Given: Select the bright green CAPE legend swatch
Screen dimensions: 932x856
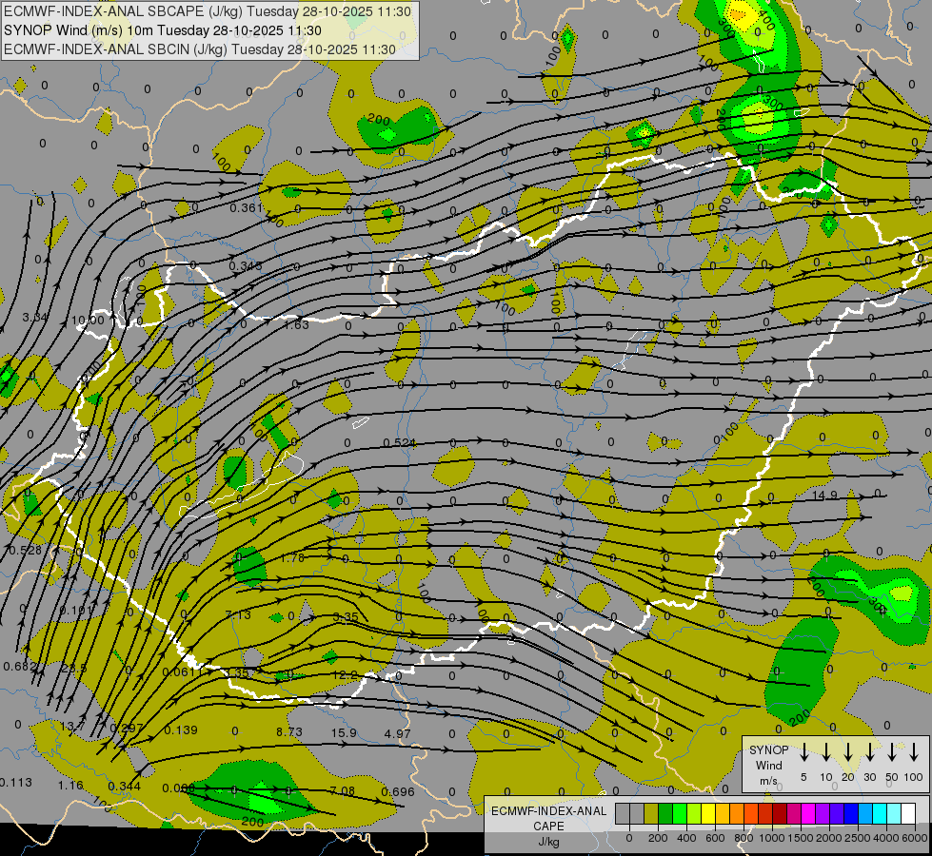Looking at the screenshot, I should [680, 814].
